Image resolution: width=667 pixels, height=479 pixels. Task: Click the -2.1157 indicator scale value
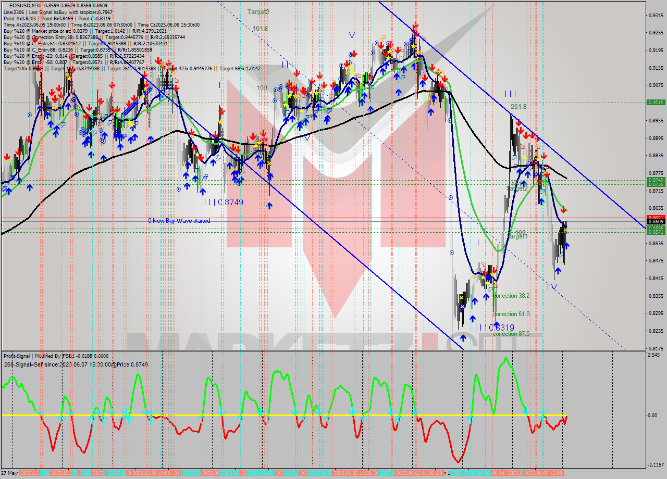tap(656, 465)
